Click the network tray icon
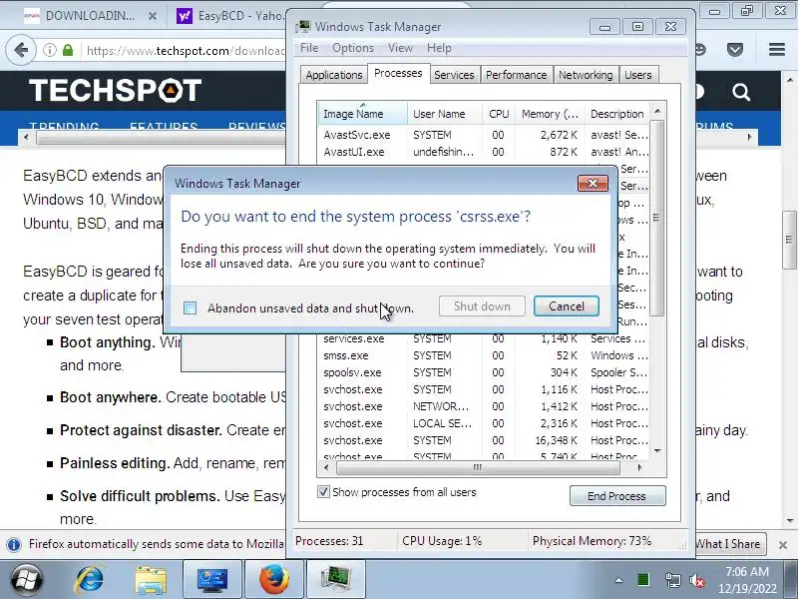 (x=672, y=580)
